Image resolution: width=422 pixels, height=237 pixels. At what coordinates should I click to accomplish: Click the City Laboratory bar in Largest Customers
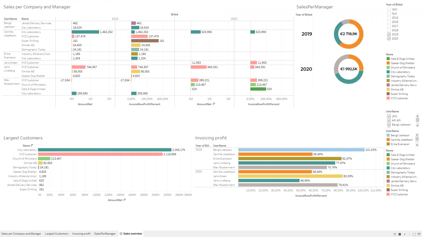104,150
